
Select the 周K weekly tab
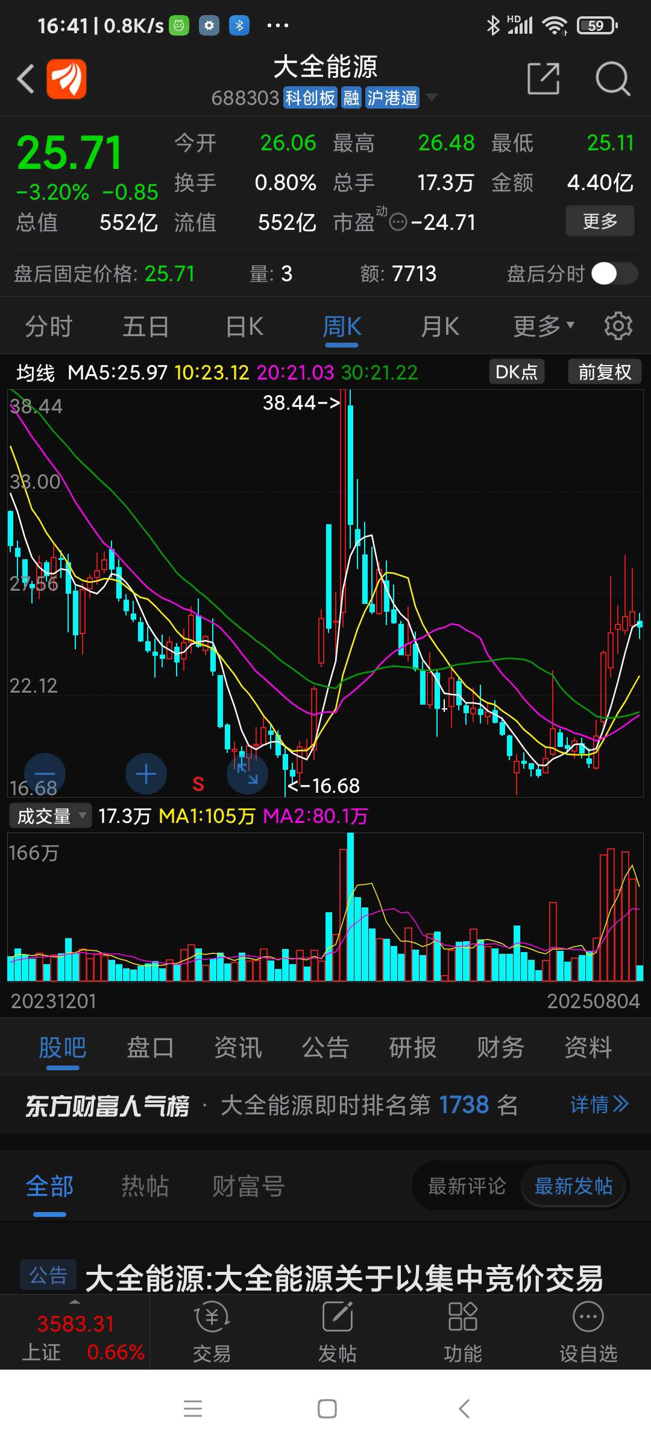342,326
